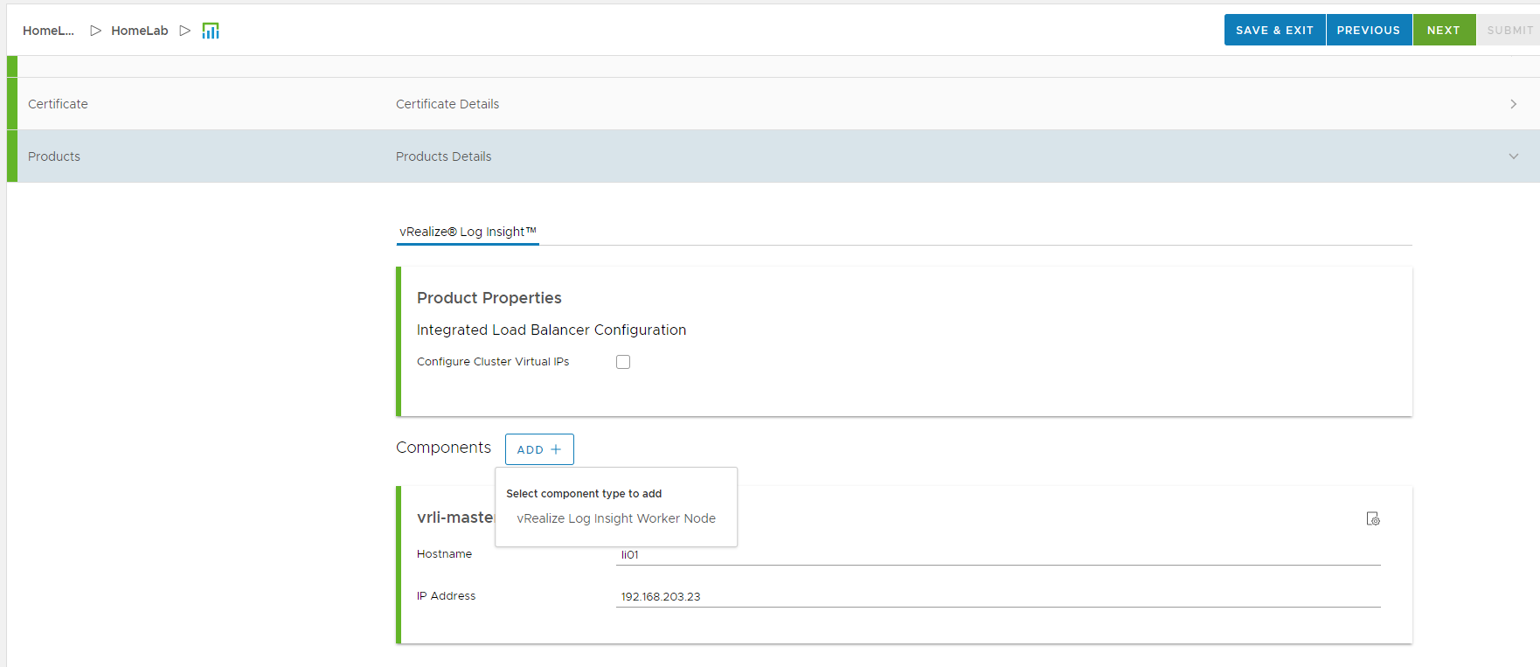
Task: Click the Hostname input field
Action: pyautogui.click(x=996, y=555)
